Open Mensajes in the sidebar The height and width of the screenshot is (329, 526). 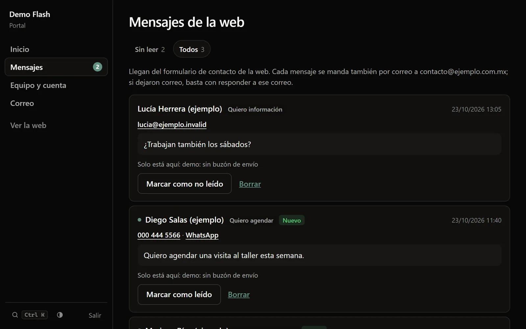click(x=56, y=67)
